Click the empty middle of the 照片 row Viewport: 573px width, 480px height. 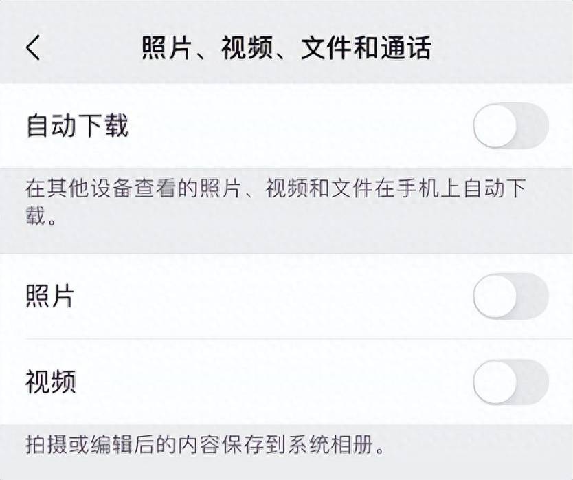point(275,296)
